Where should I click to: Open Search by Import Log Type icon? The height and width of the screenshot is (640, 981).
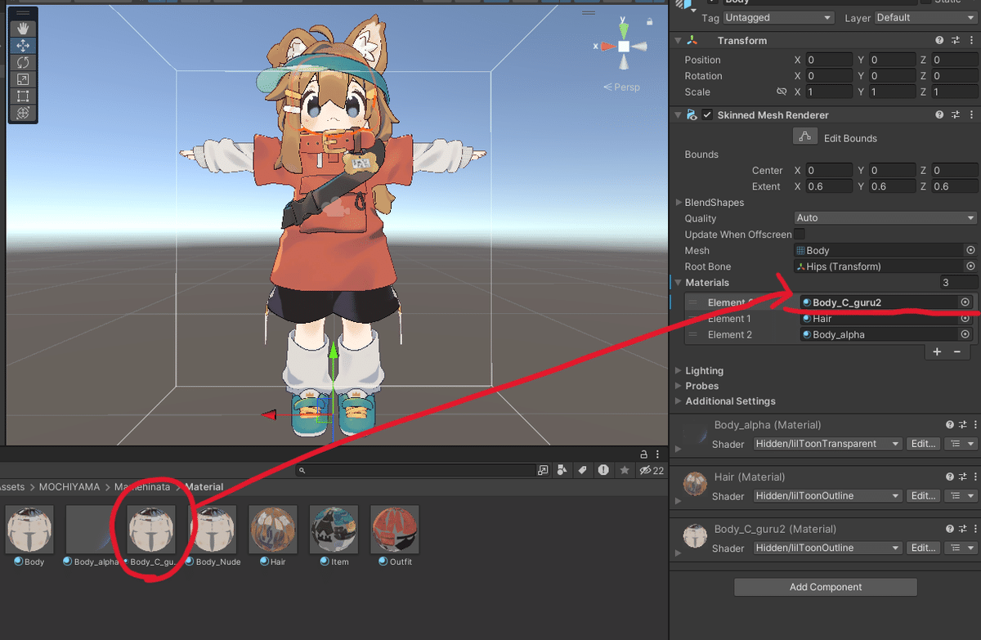tap(603, 470)
